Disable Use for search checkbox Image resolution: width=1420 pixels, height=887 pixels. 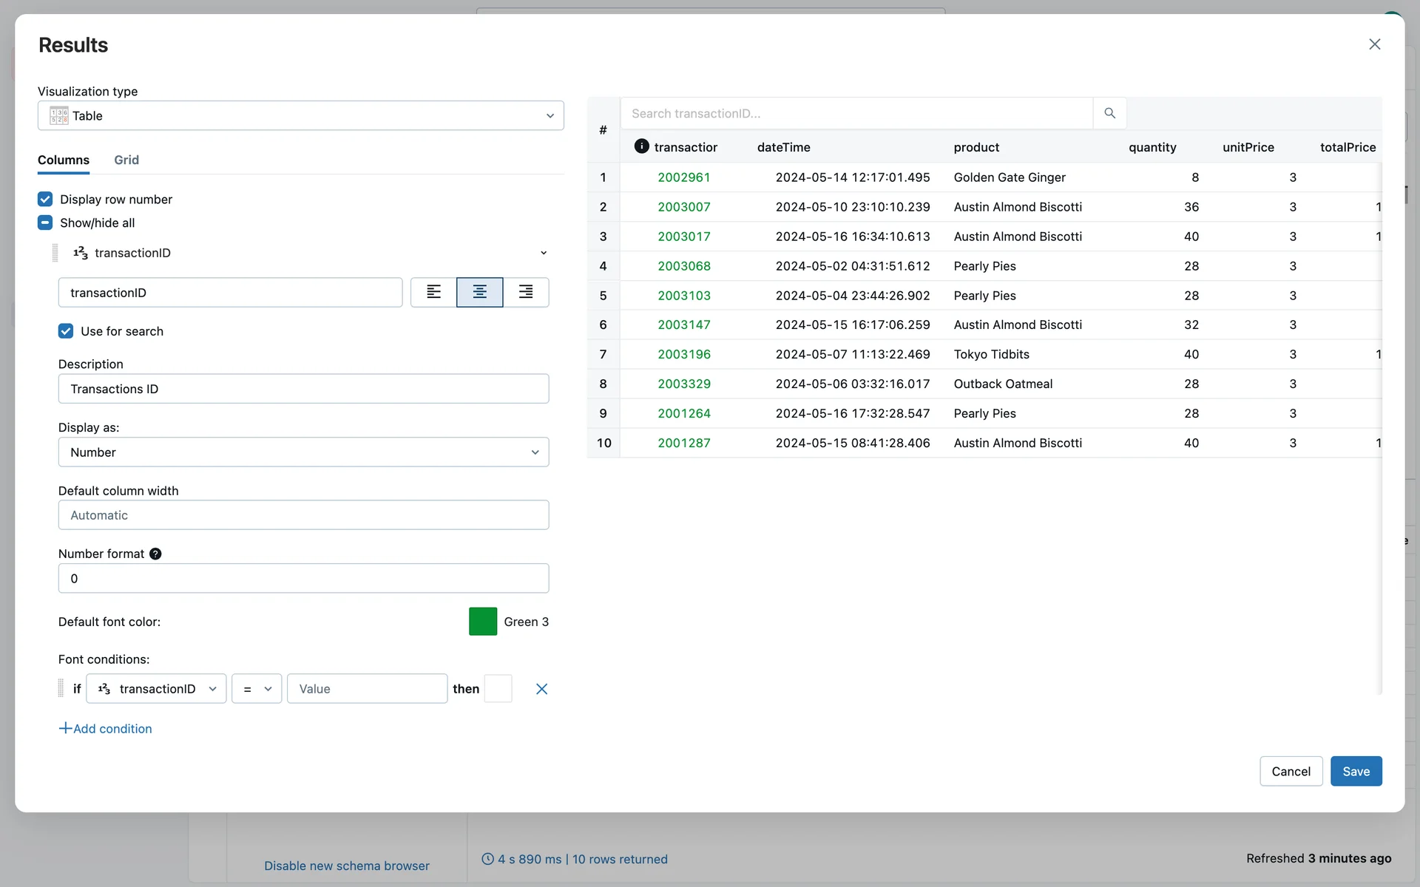[x=66, y=331]
